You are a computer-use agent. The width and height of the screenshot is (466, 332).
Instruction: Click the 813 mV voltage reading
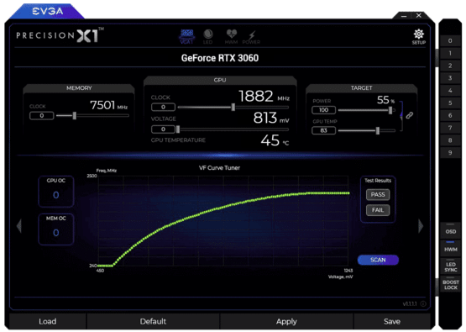(271, 118)
